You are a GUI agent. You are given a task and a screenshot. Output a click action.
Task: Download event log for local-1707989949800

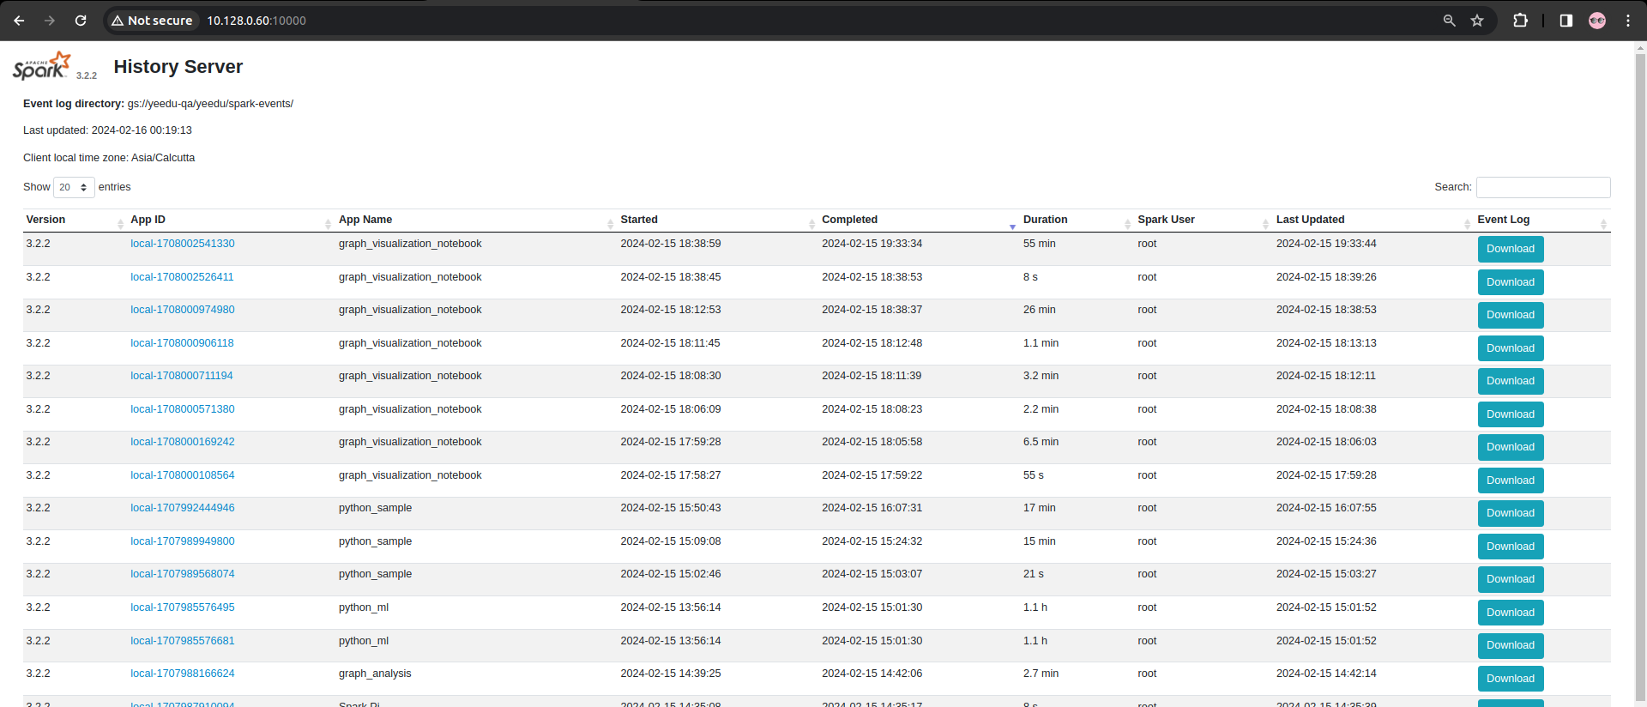pyautogui.click(x=1511, y=547)
